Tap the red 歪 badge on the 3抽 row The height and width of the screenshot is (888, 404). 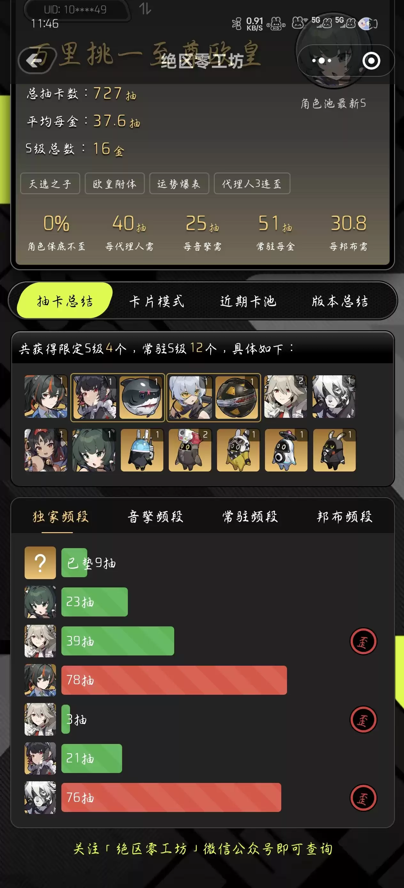[x=363, y=719]
